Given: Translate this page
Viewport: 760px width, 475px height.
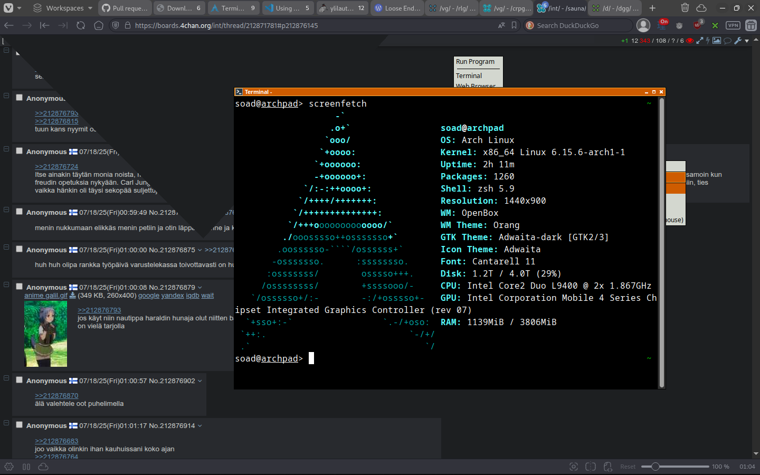Looking at the screenshot, I should pos(501,25).
